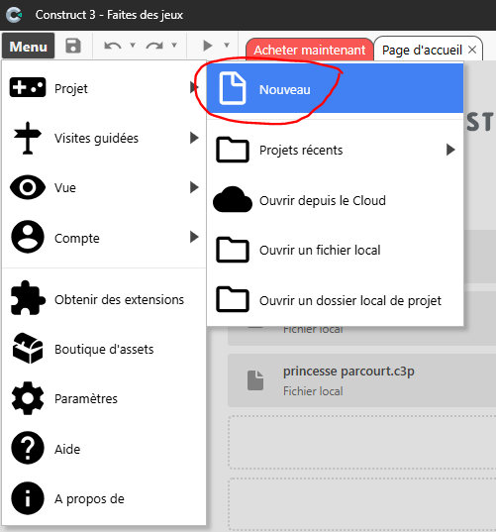Click the redo arrow icon
This screenshot has width=496, height=532.
coord(154,46)
